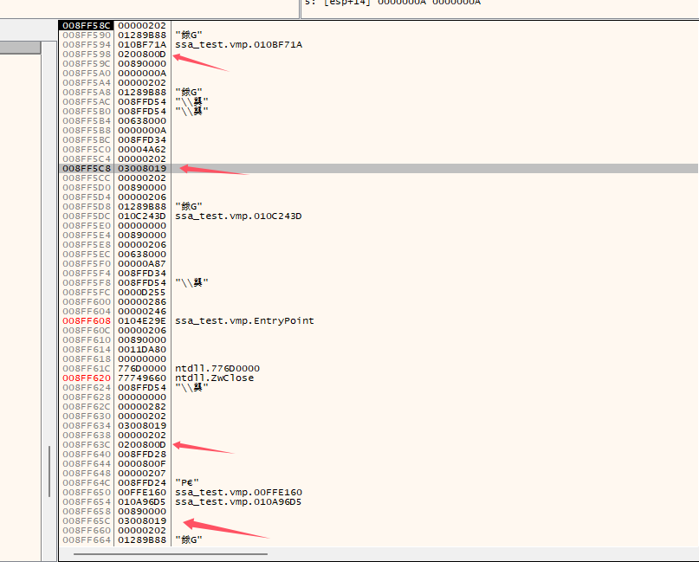Image resolution: width=699 pixels, height=562 pixels.
Task: Click stack address 008FF5C4
Action: pos(86,158)
